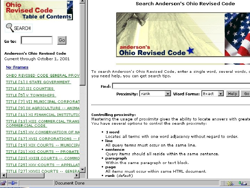Click the magnifying glass SEARCH icon
250x188 pixels.
pyautogui.click(x=19, y=28)
